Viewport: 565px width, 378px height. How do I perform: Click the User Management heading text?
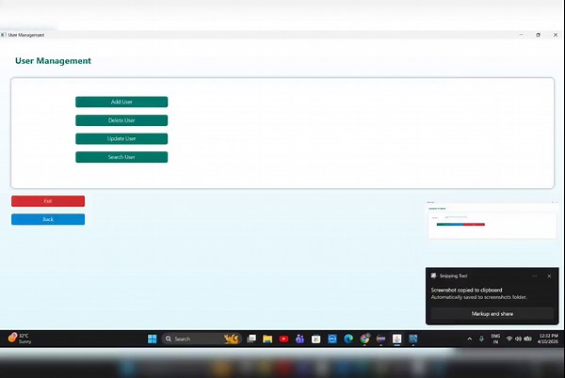[x=53, y=61]
